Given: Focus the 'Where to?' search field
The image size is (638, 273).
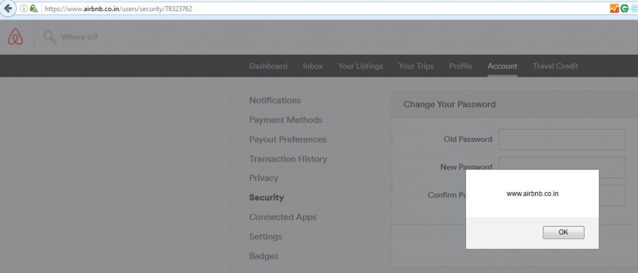Looking at the screenshot, I should tap(80, 37).
